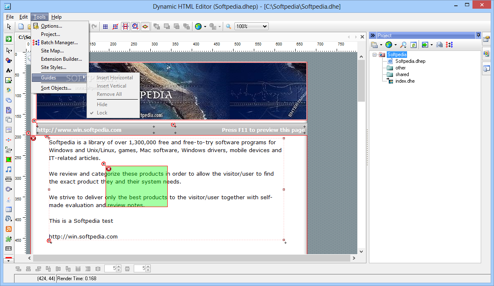This screenshot has height=286, width=494.
Task: Toggle the Project panel pin
Action: click(478, 36)
